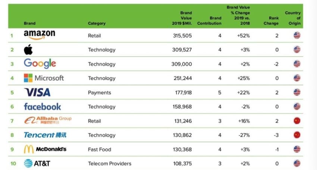Select the VISA logo
317x170 pixels.
pos(37,92)
